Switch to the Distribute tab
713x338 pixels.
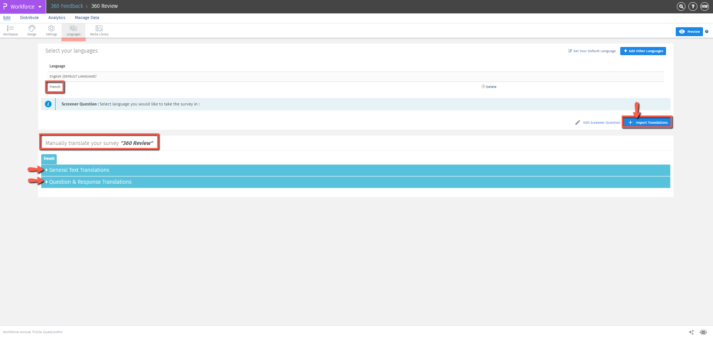pyautogui.click(x=29, y=18)
